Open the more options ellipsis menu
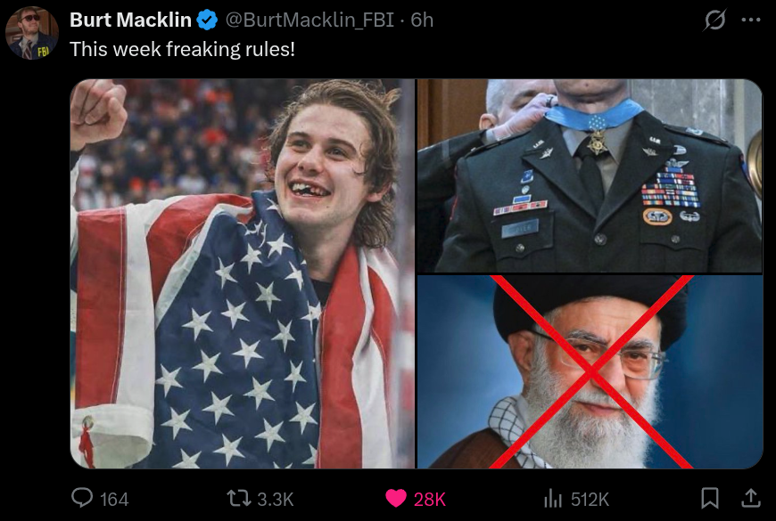The image size is (776, 521). 751,20
